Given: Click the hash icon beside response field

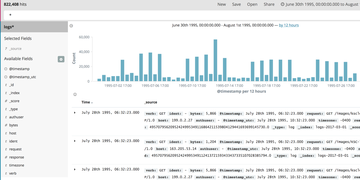Looking at the screenshot, I should pyautogui.click(x=6, y=157).
